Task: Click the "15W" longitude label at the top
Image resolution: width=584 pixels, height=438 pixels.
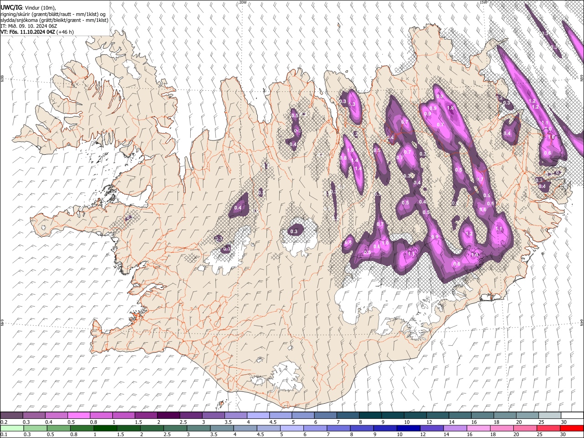Action: point(484,2)
